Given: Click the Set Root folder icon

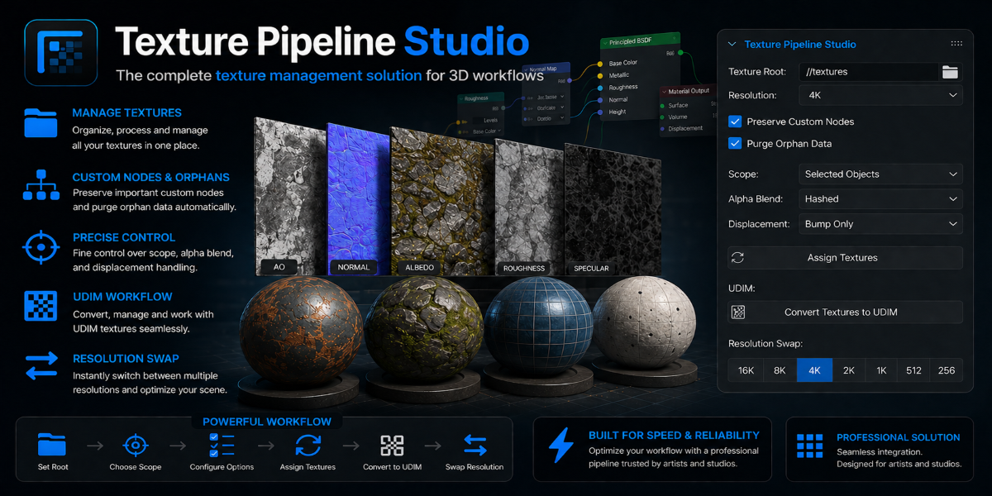Looking at the screenshot, I should click(52, 445).
